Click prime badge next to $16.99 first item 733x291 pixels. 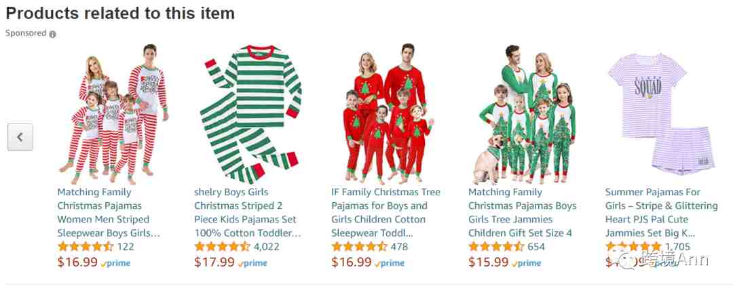point(115,263)
